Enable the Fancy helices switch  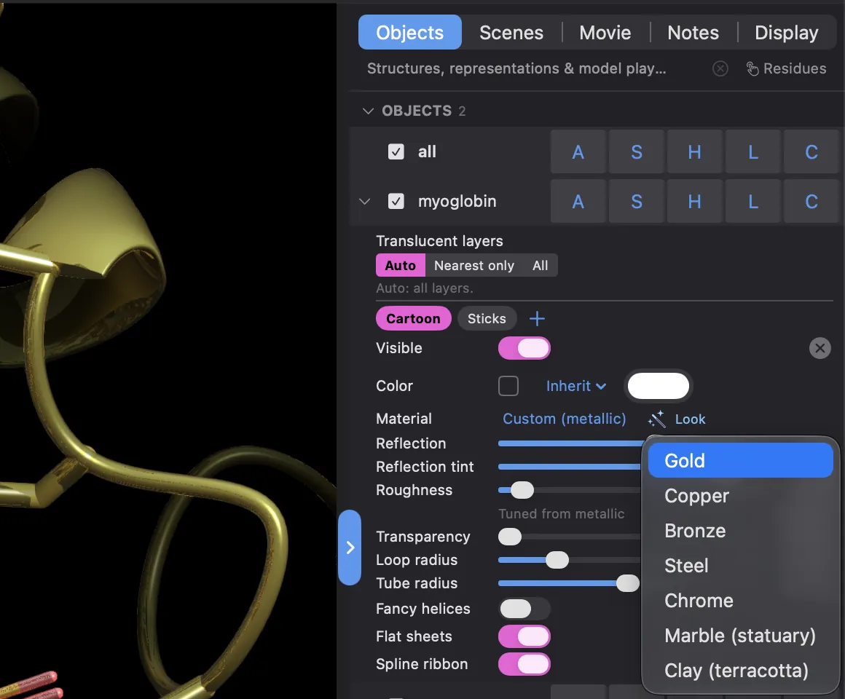click(524, 609)
